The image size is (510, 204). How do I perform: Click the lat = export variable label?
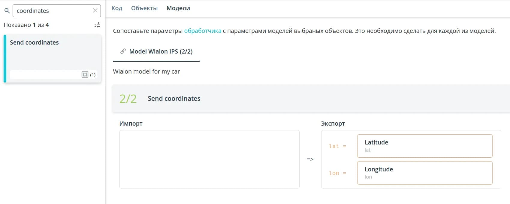tap(337, 146)
